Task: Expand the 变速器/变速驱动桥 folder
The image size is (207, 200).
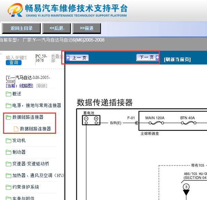Action: point(31,164)
